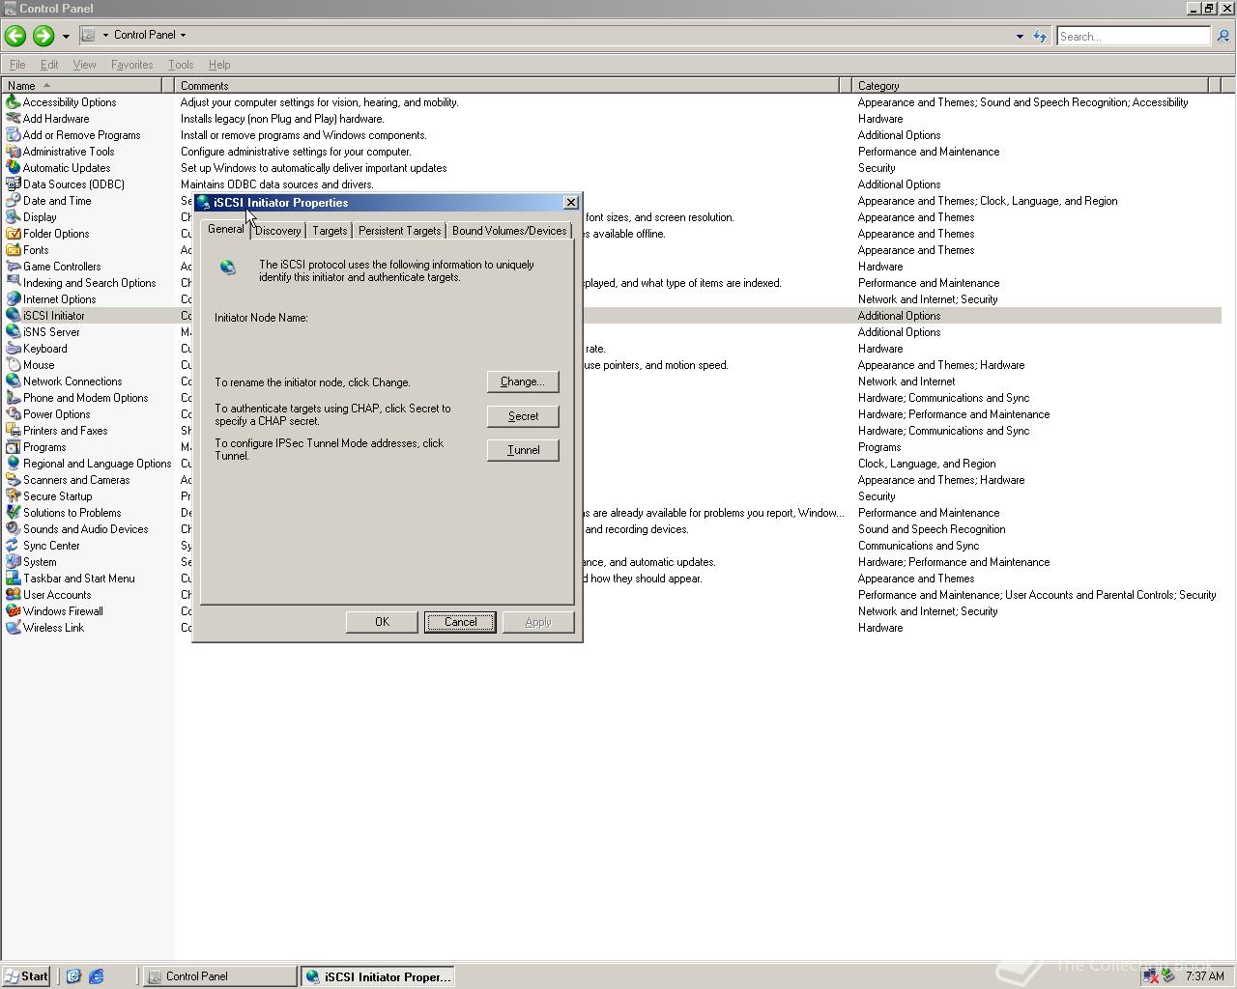
Task: Click inside the Search input field
Action: 1133,36
